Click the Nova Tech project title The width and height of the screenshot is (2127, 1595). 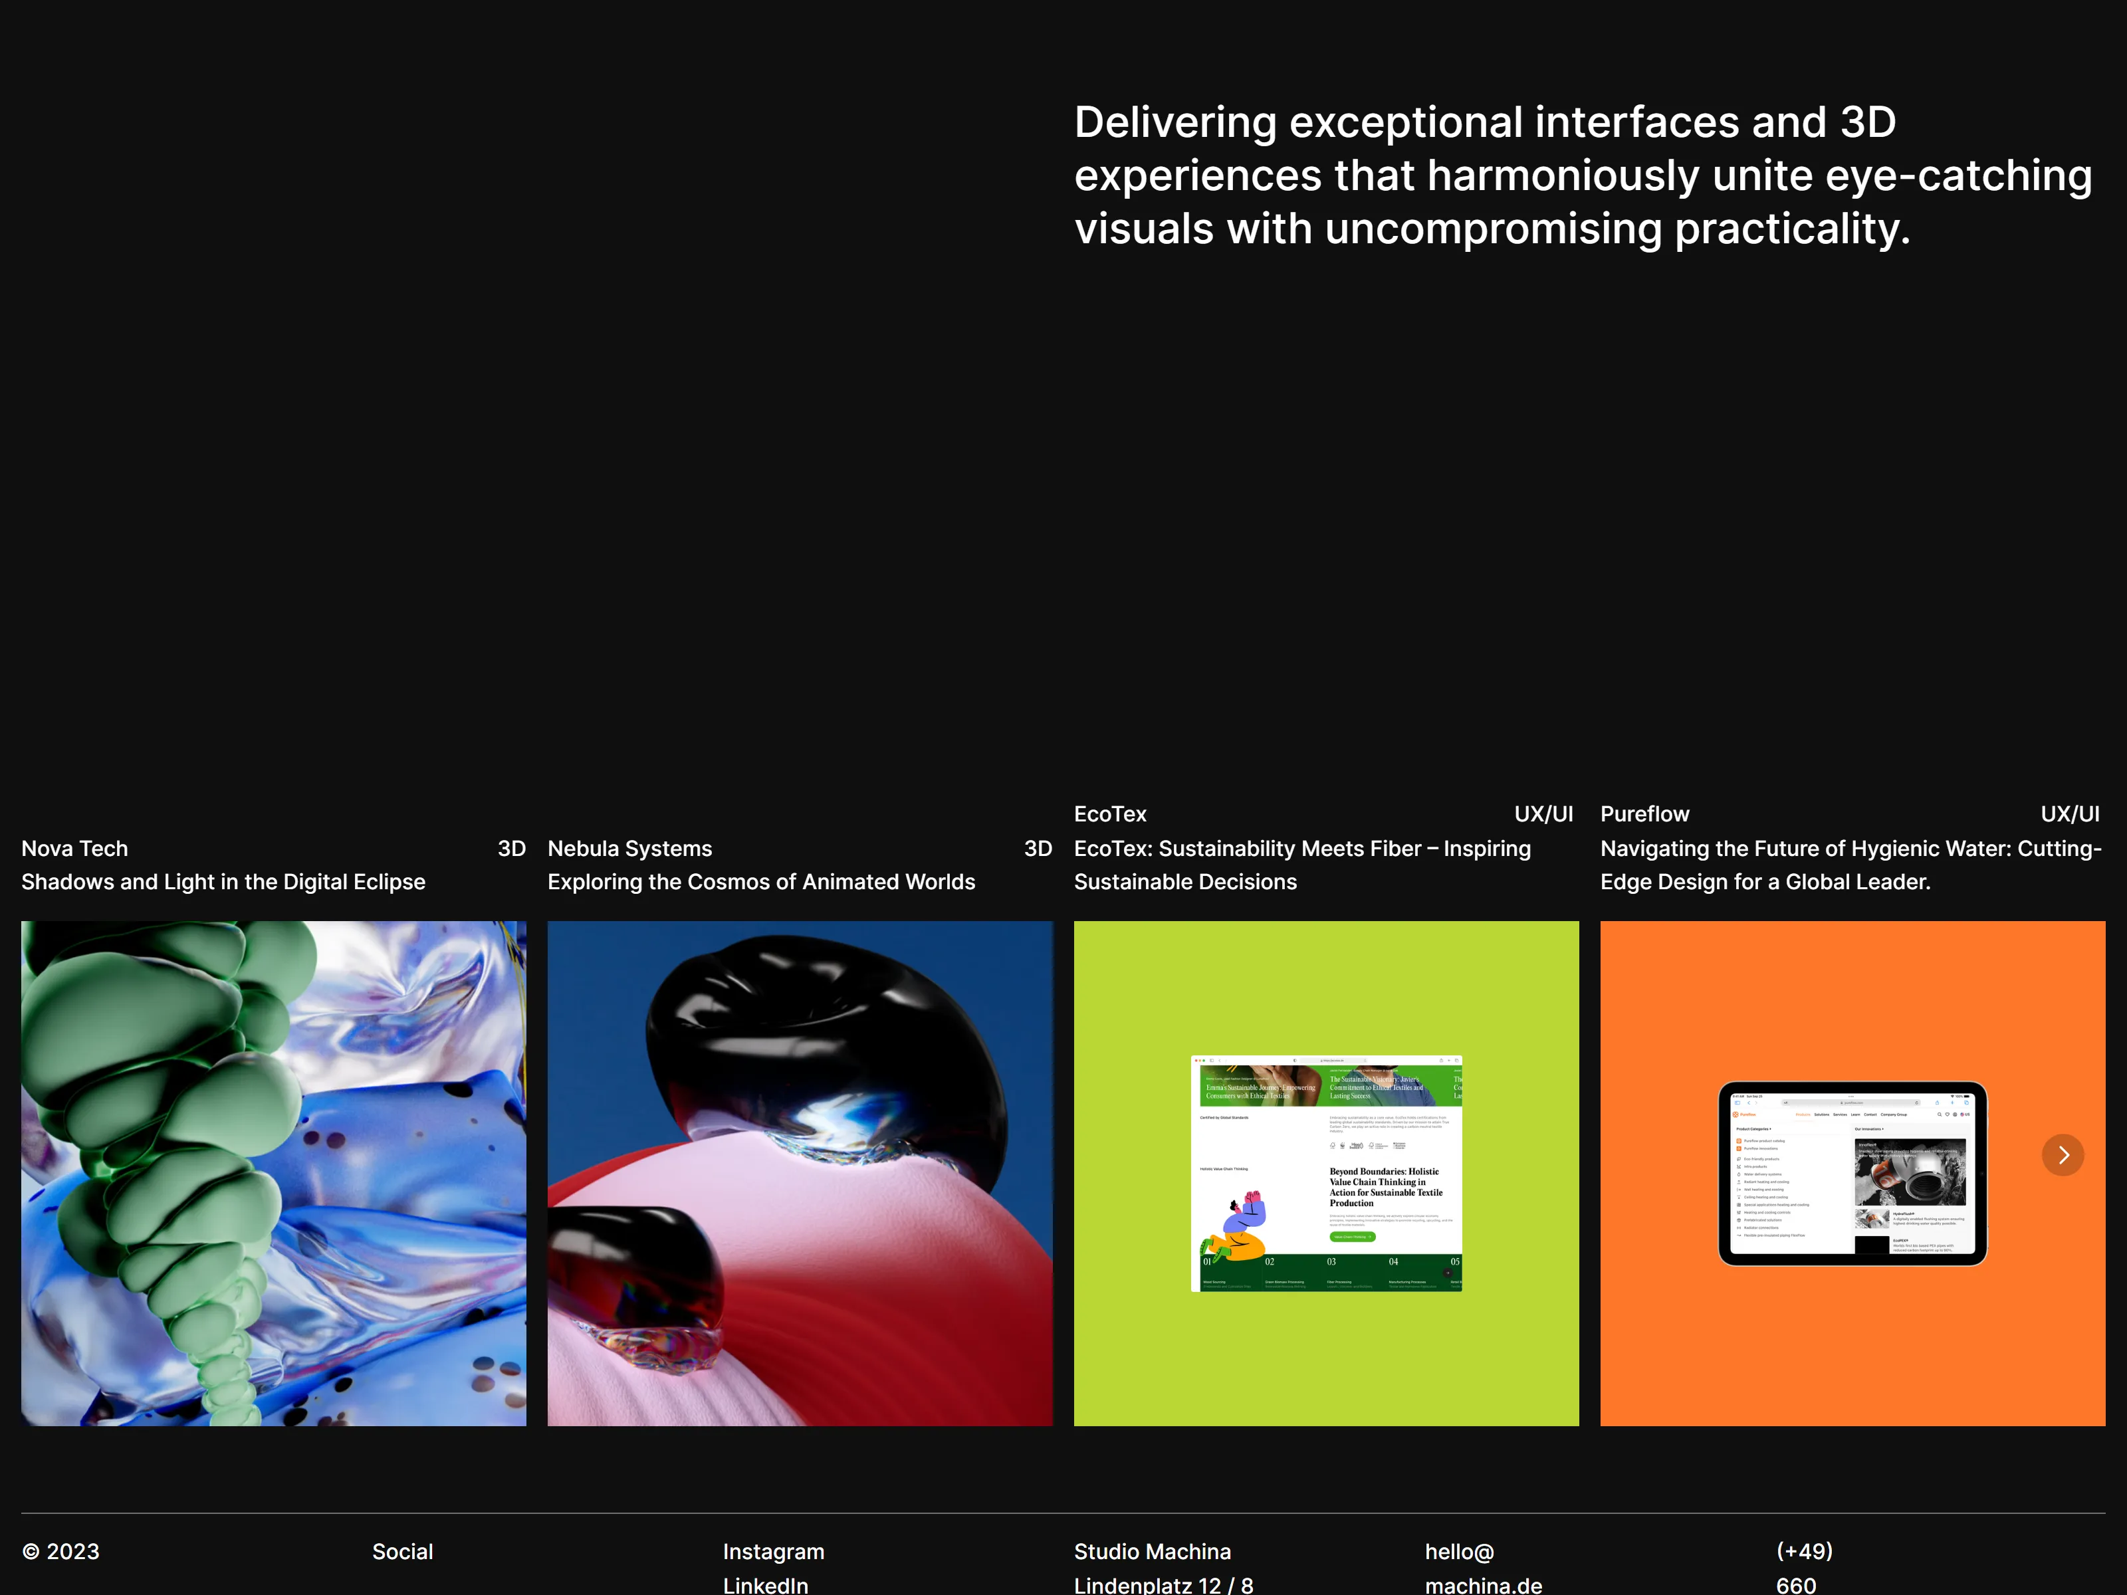click(x=75, y=848)
